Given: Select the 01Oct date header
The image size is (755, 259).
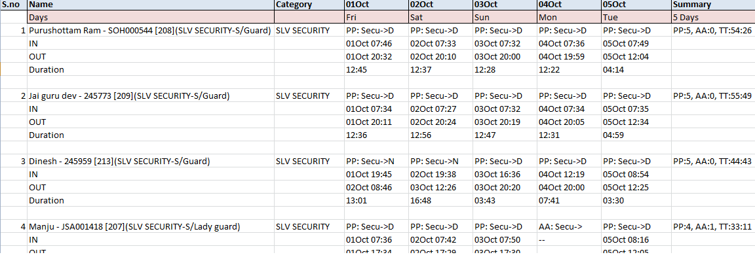Looking at the screenshot, I should (x=376, y=5).
